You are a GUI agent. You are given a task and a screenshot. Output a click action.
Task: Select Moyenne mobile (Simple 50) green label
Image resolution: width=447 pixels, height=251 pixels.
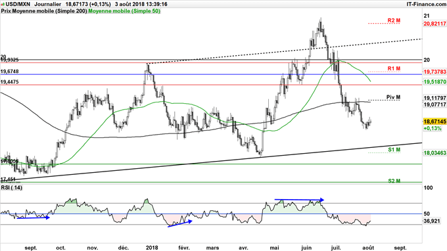[124, 11]
